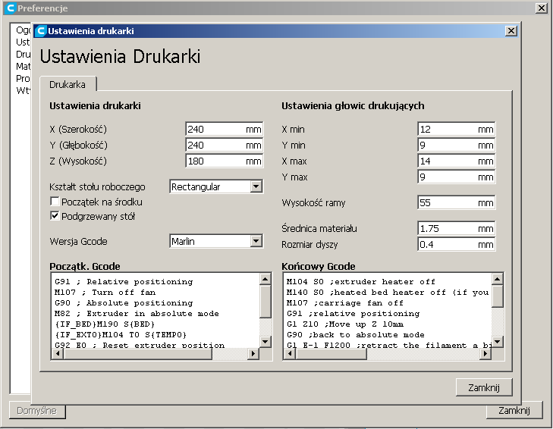Click the 'G91 ; Relative positioning' start Gcode line

(x=124, y=282)
